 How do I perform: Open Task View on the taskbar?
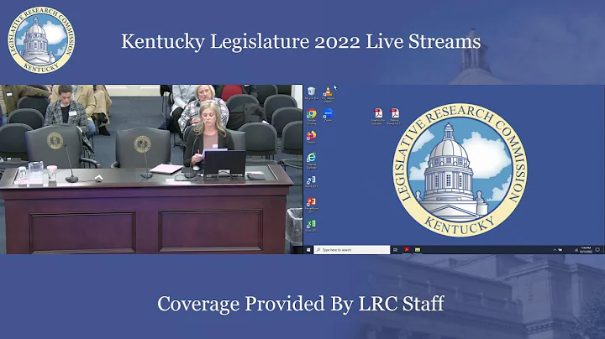tap(395, 250)
